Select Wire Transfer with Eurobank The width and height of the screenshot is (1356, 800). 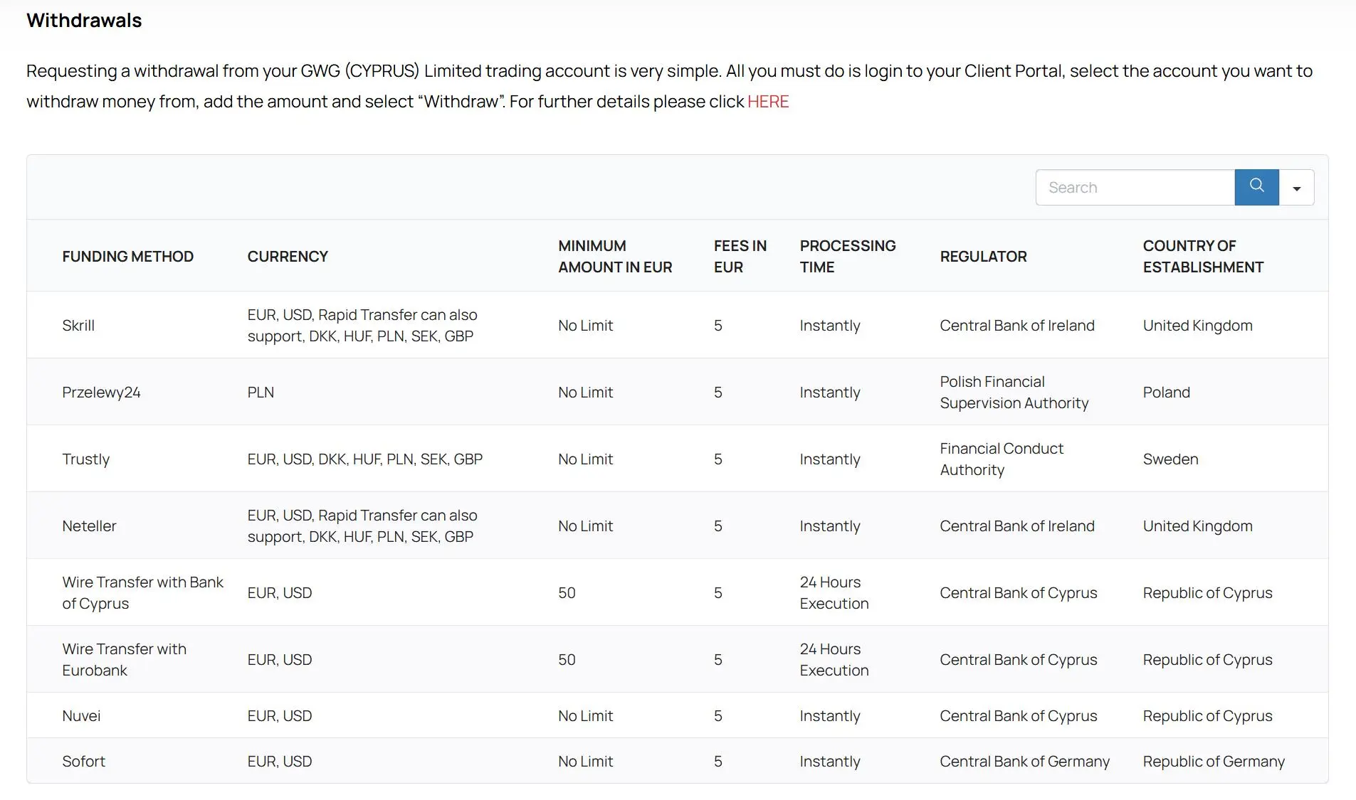point(125,659)
